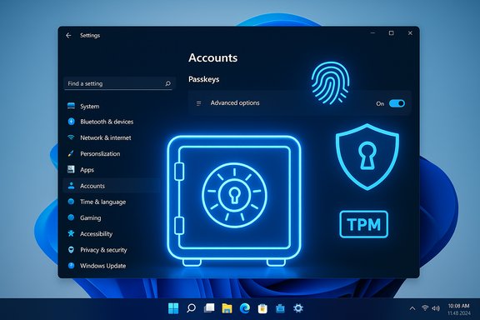Click the Network & internet wifi icon

tap(71, 137)
